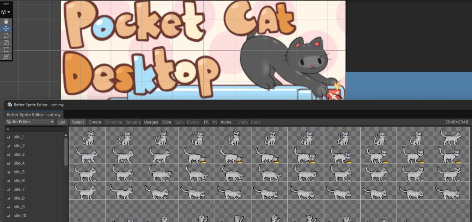Open the Sprite Editor mode dropdown
Image resolution: width=472 pixels, height=222 pixels.
pyautogui.click(x=30, y=122)
